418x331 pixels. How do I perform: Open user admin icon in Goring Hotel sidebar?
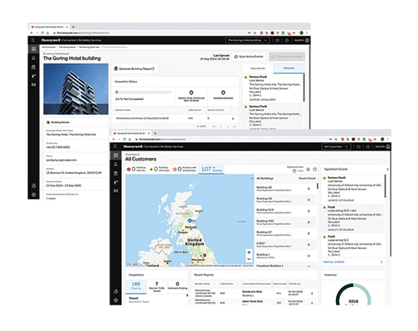click(34, 185)
